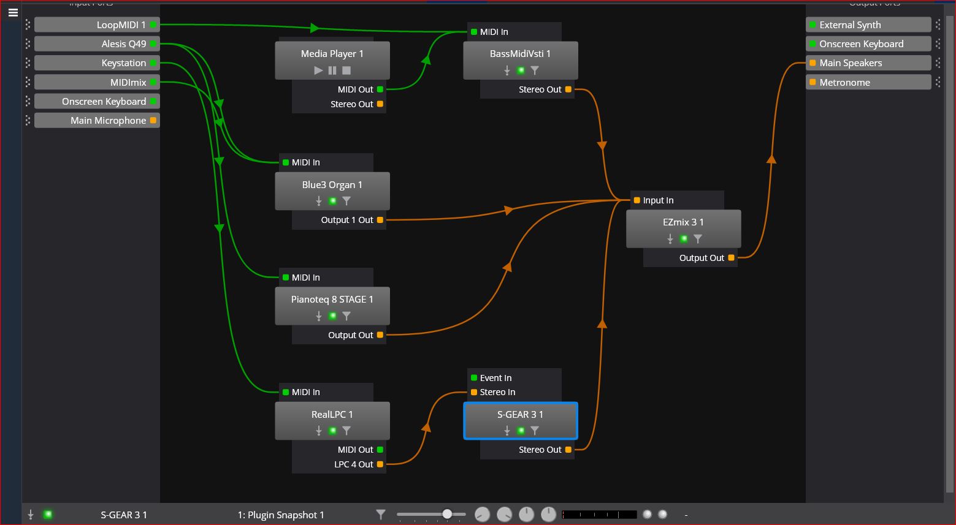The height and width of the screenshot is (525, 956).
Task: Click MIDI In connector of BassMidiVsti 1
Action: (474, 32)
